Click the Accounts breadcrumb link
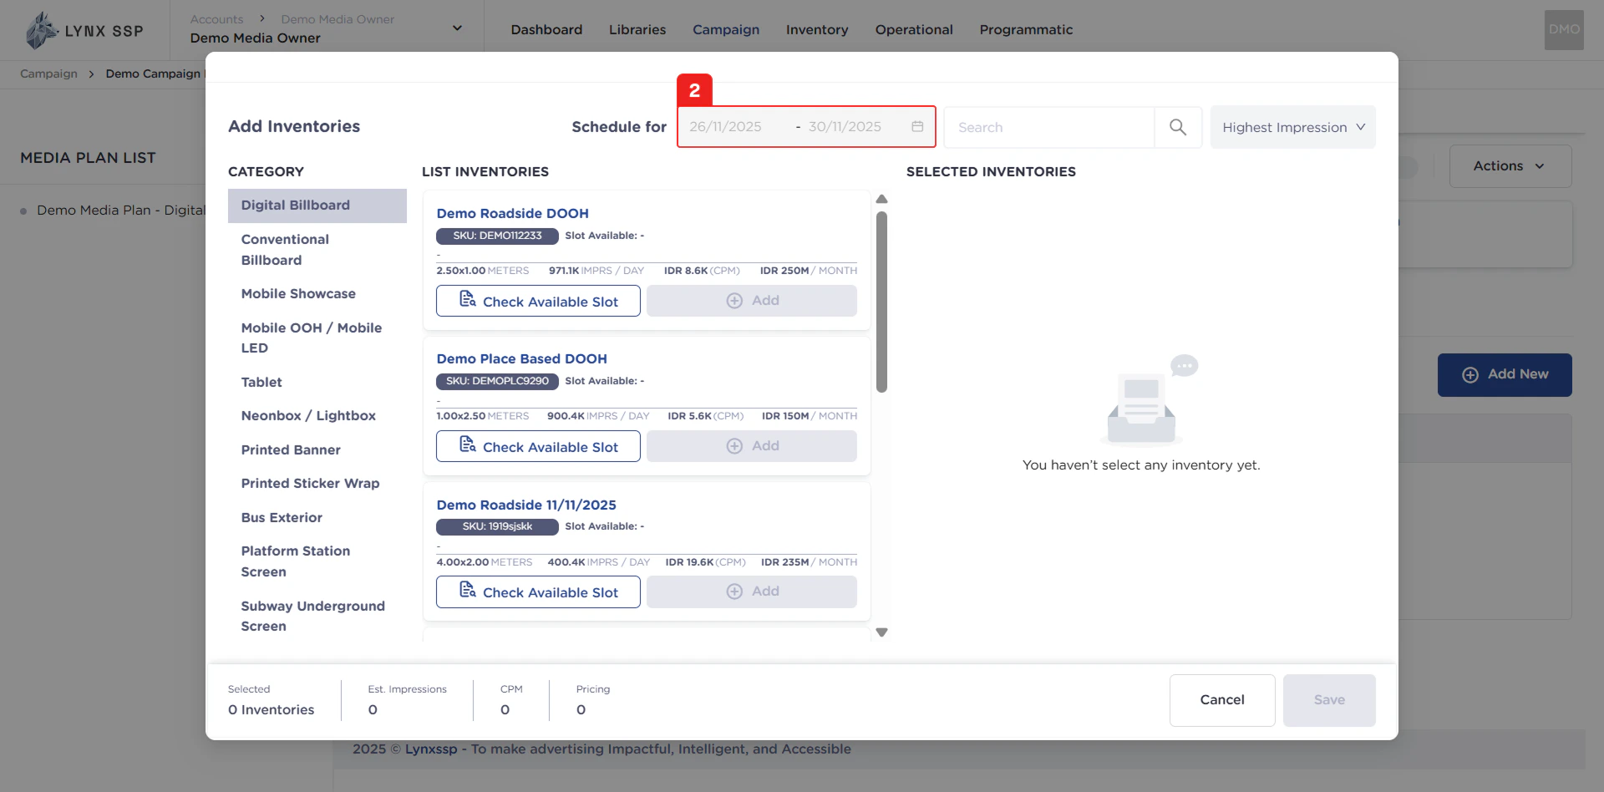Viewport: 1604px width, 792px height. coord(216,19)
